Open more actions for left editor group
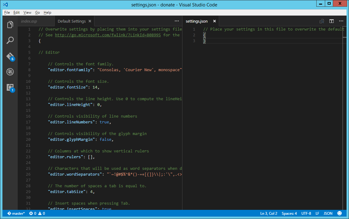Screen dimensions: 349x219 point(177,21)
